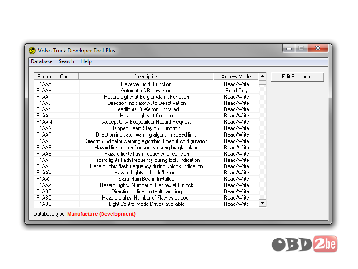Click the Volvo app icon in title bar
The width and height of the screenshot is (358, 269).
coord(32,51)
